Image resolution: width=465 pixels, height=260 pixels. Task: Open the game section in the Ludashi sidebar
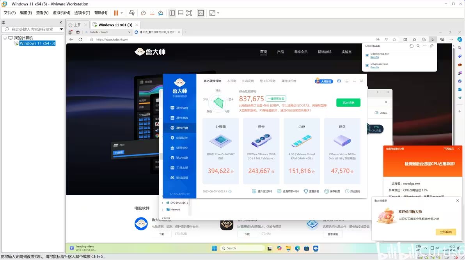179,178
